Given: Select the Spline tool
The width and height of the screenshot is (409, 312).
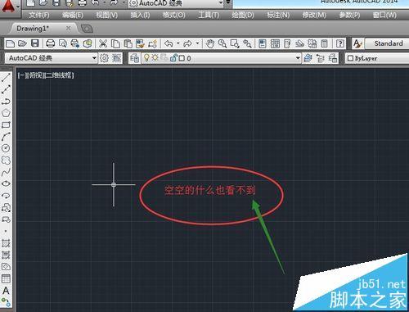Looking at the screenshot, I should (6, 172).
